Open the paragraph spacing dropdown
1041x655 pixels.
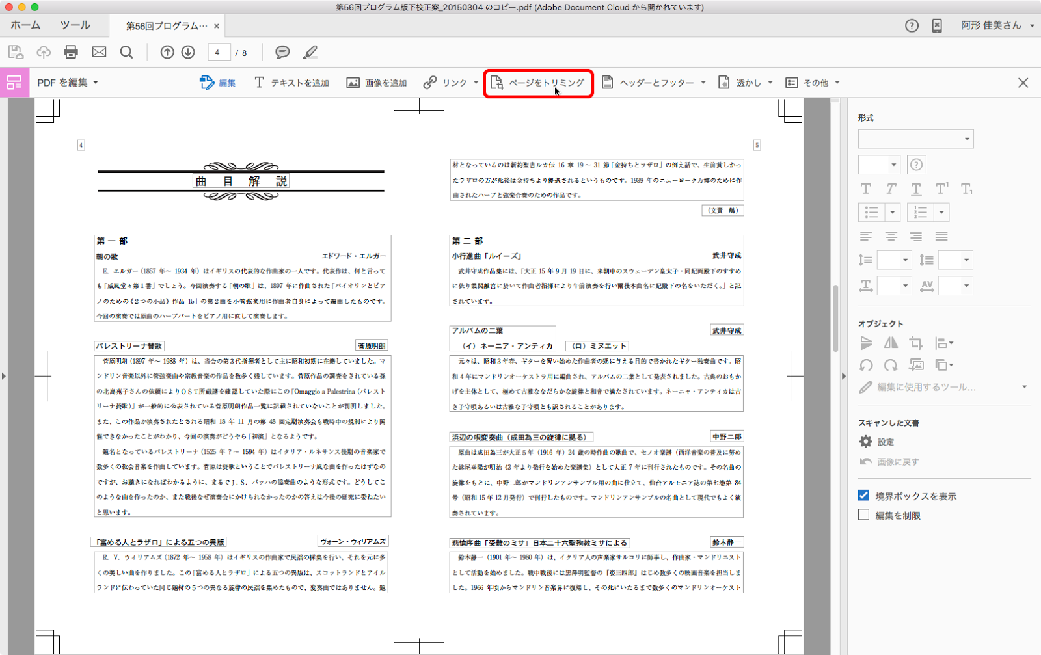coord(955,260)
